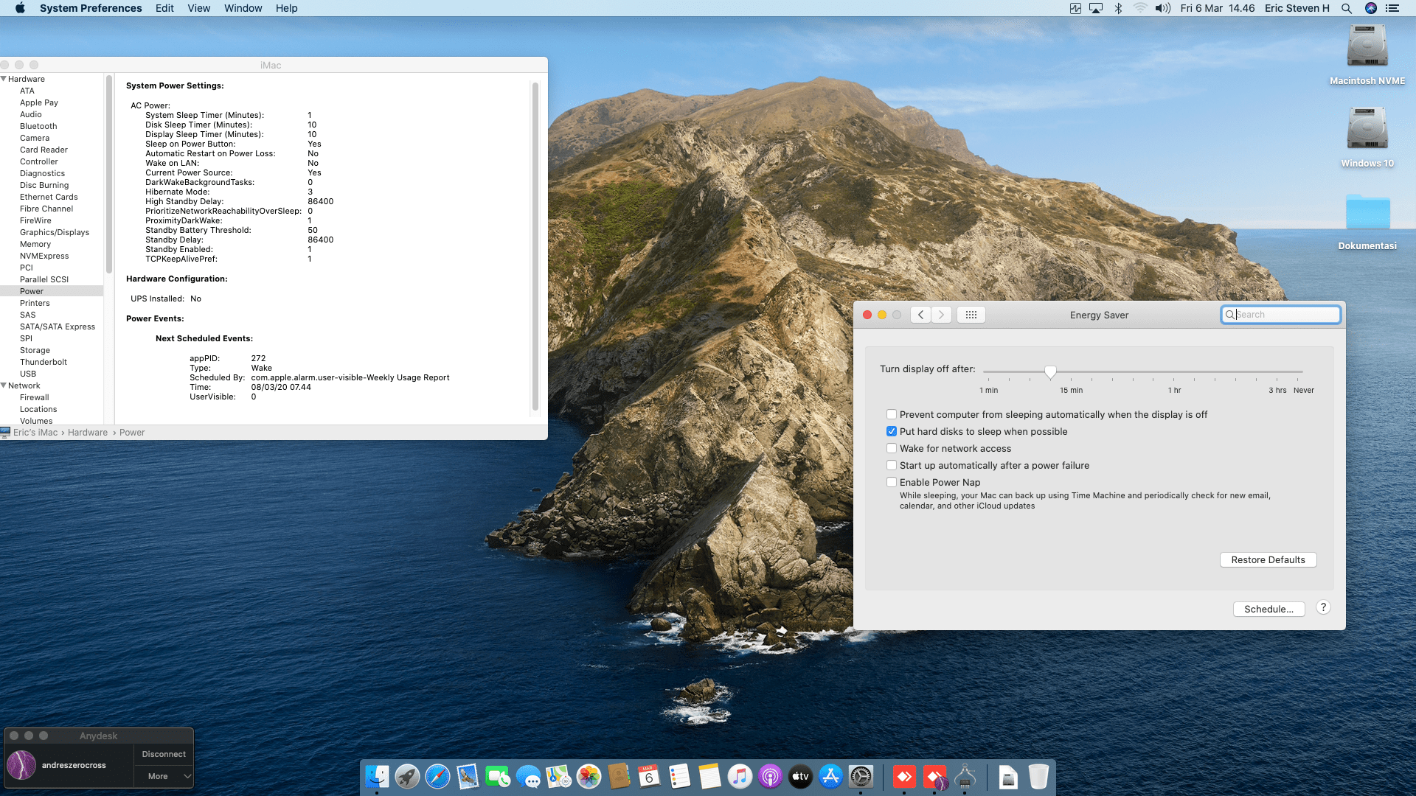The height and width of the screenshot is (796, 1416).
Task: Enable Power Nap checkbox
Action: pos(892,483)
